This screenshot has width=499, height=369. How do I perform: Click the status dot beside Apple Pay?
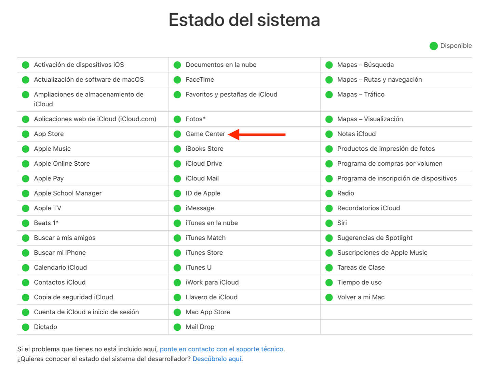(x=26, y=179)
